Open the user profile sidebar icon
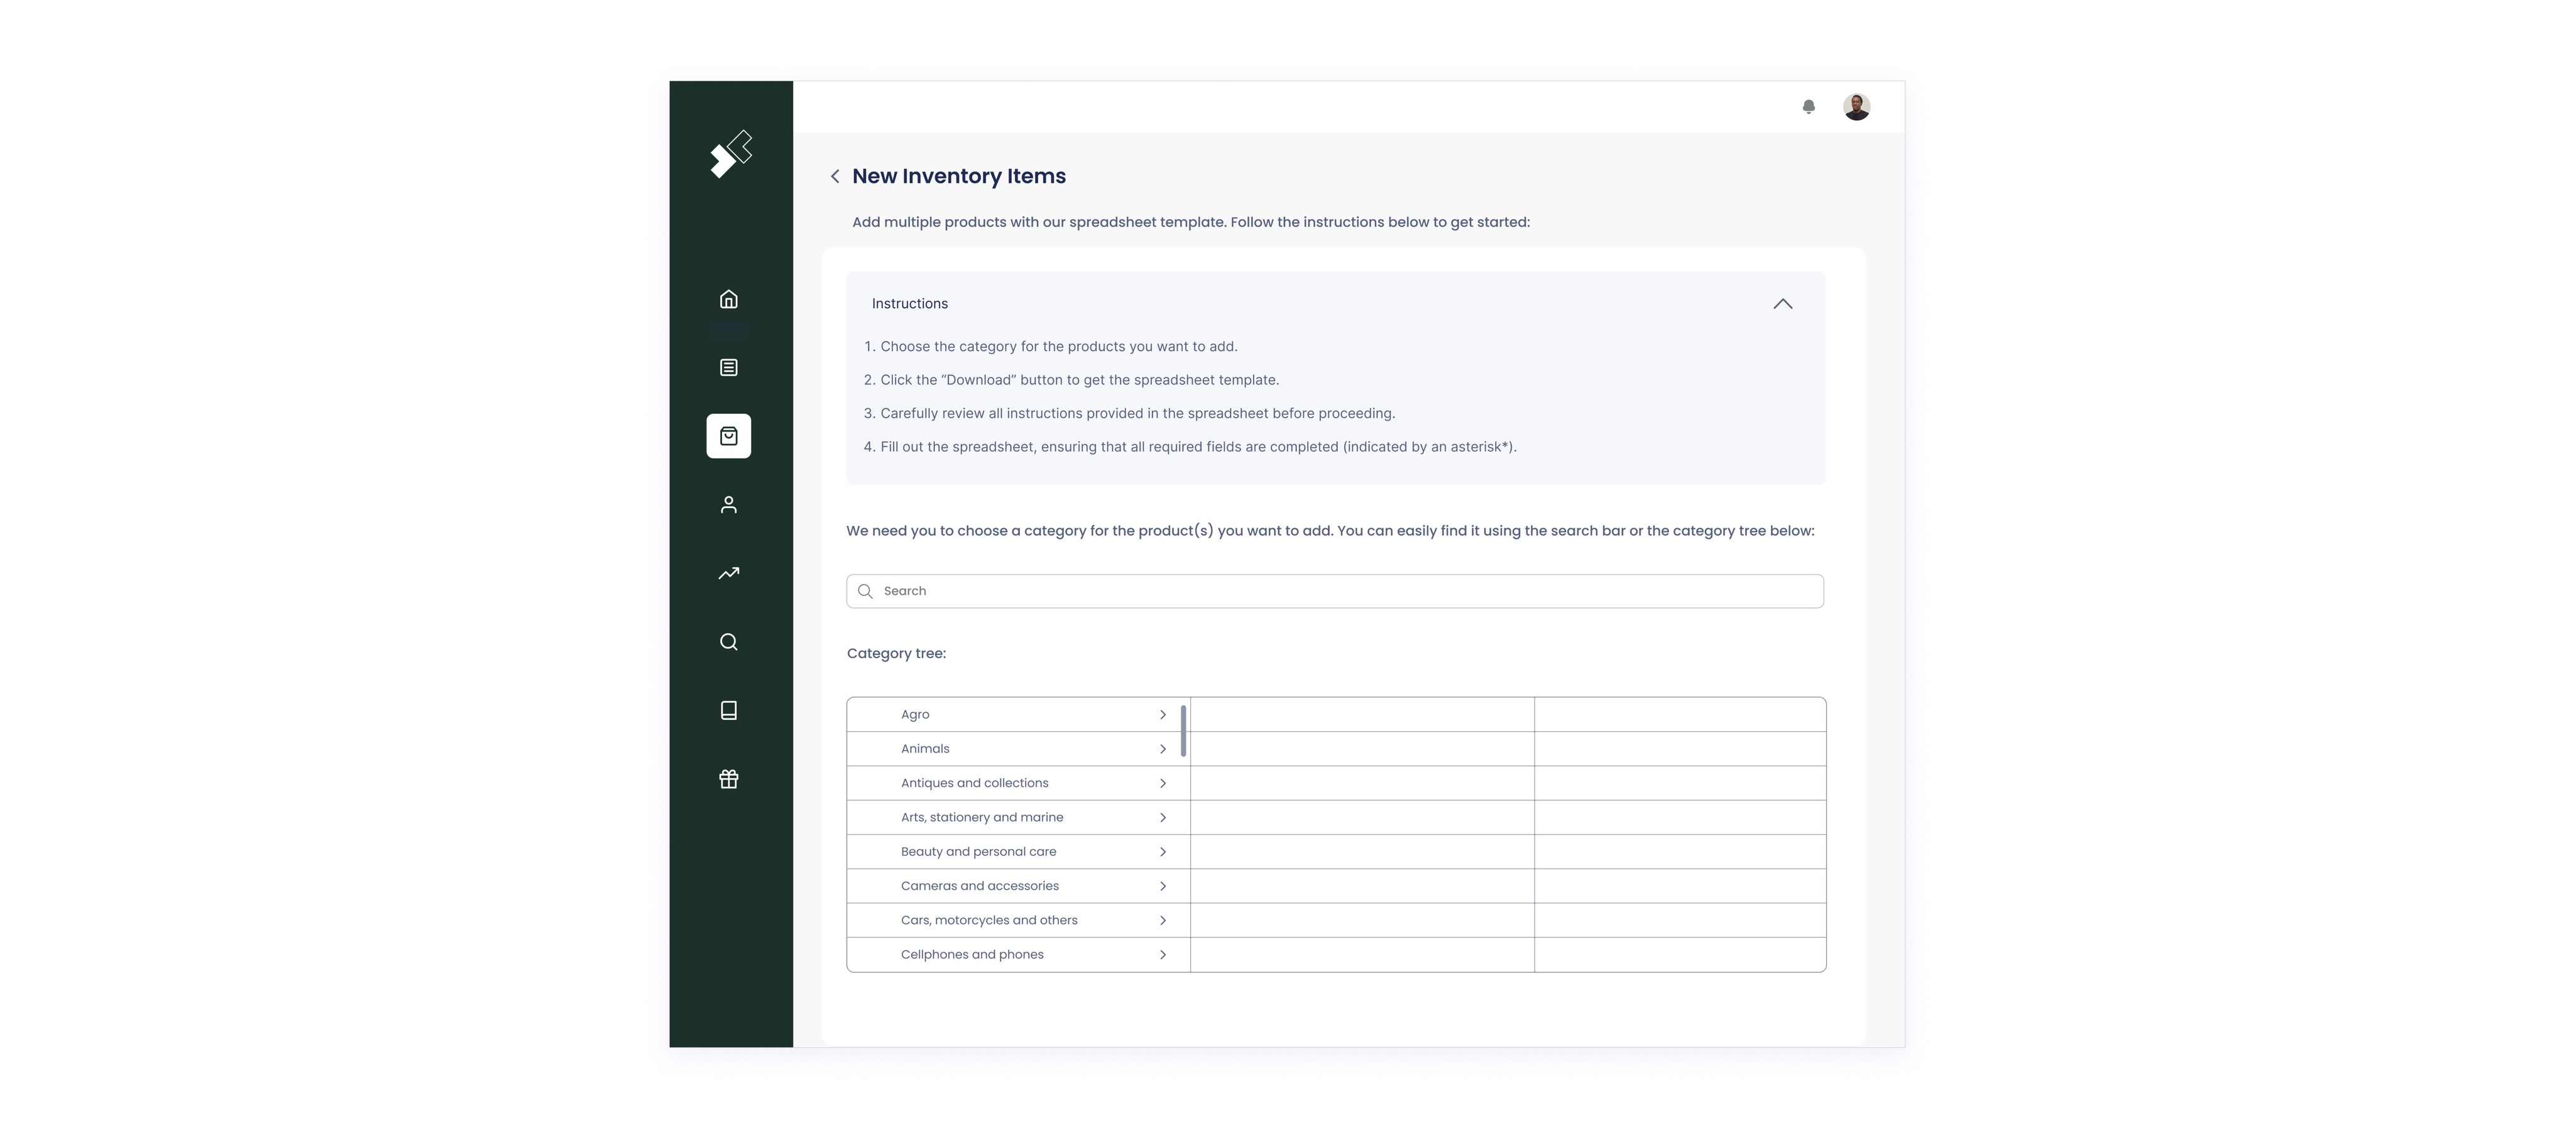Screen dimensions: 2574x1140 pyautogui.click(x=728, y=504)
